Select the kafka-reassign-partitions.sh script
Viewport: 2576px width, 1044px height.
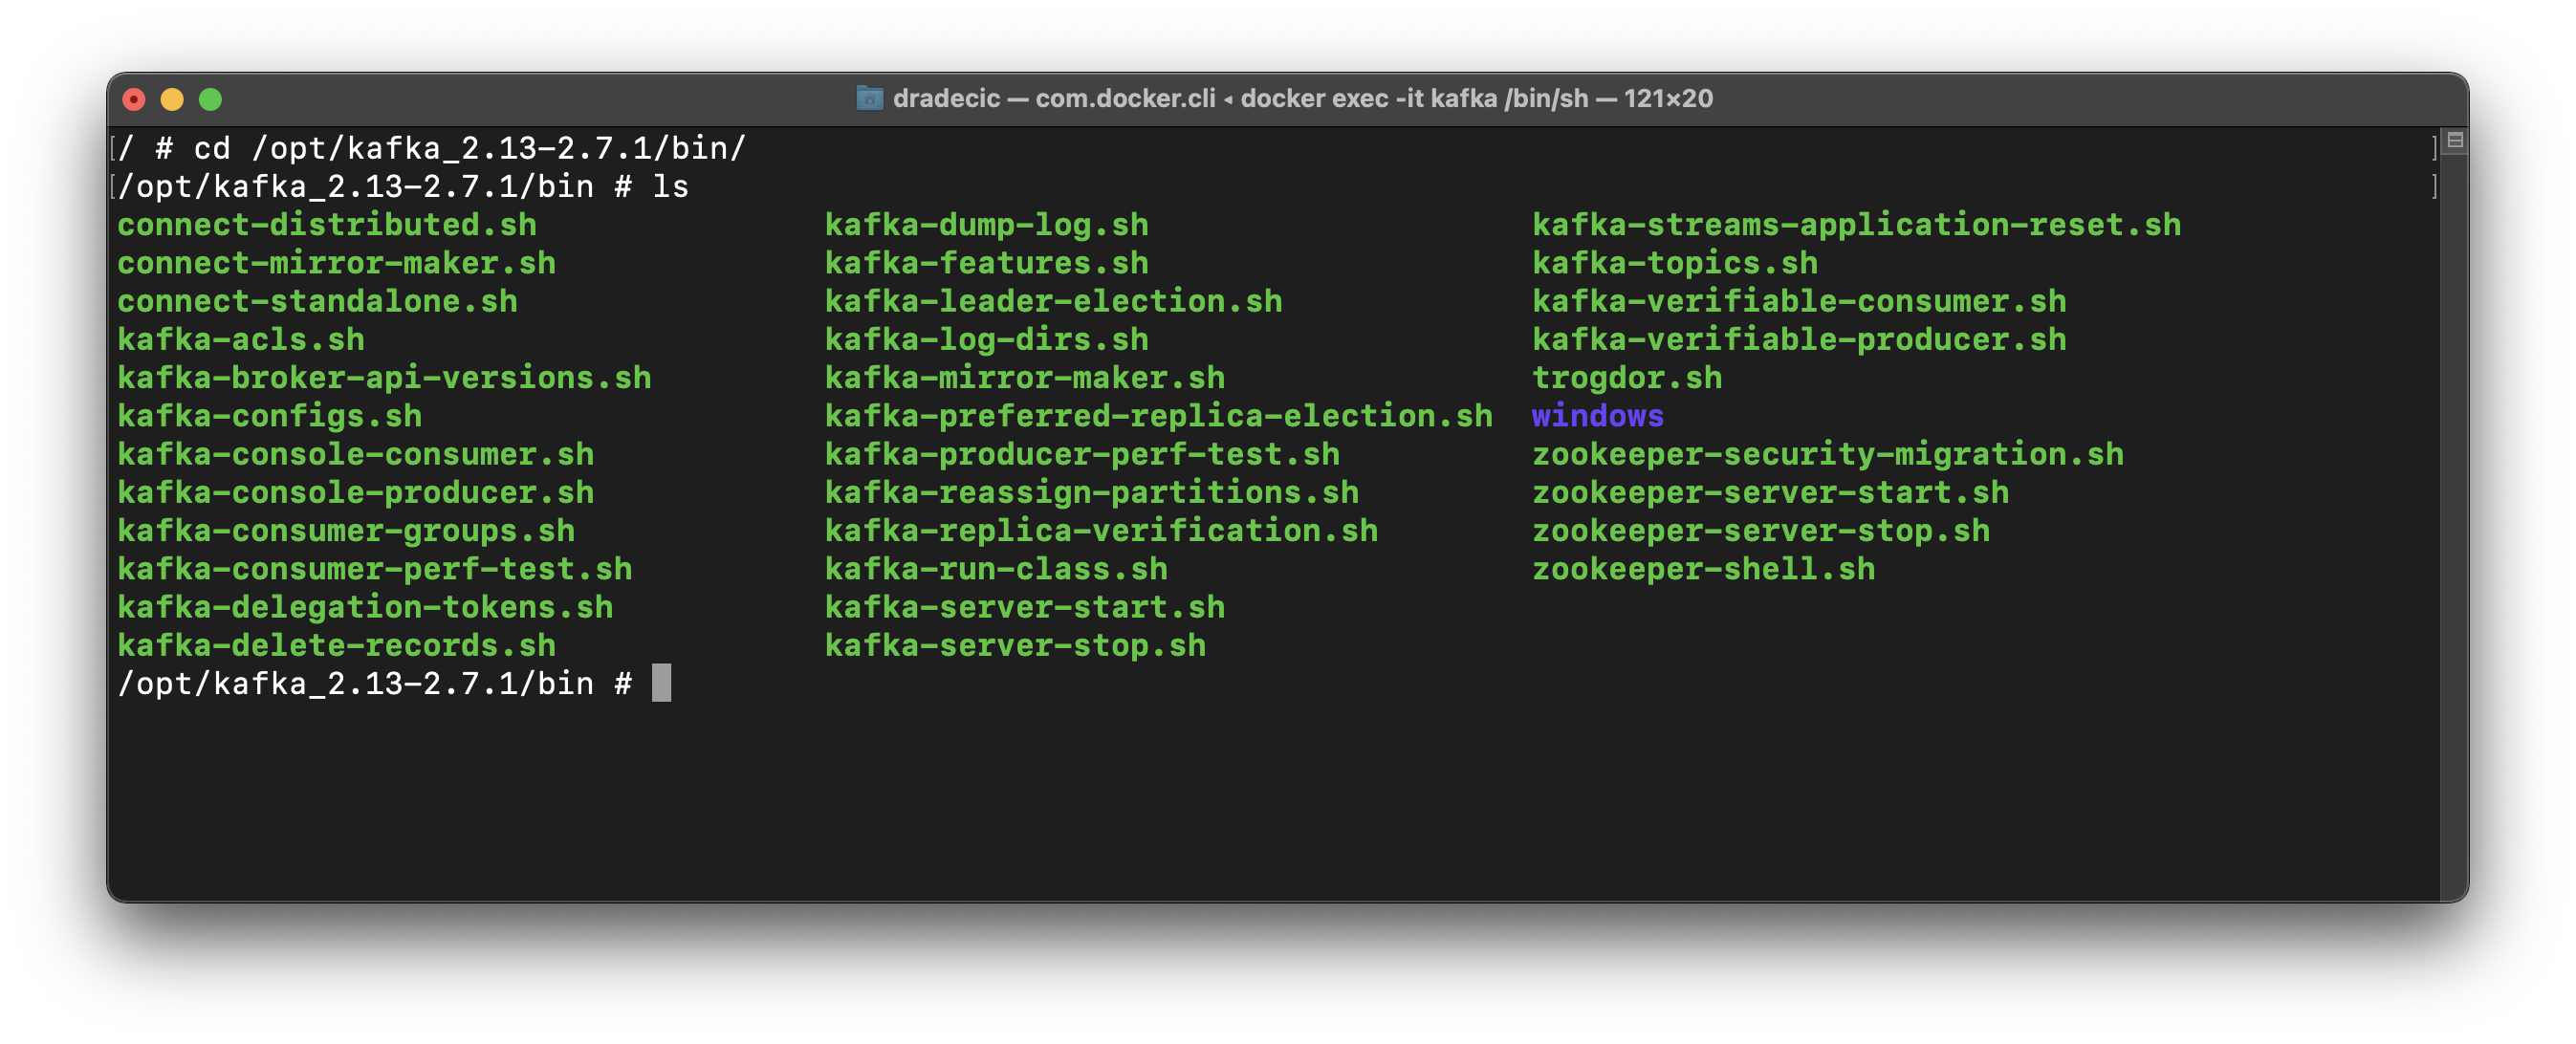(1091, 492)
